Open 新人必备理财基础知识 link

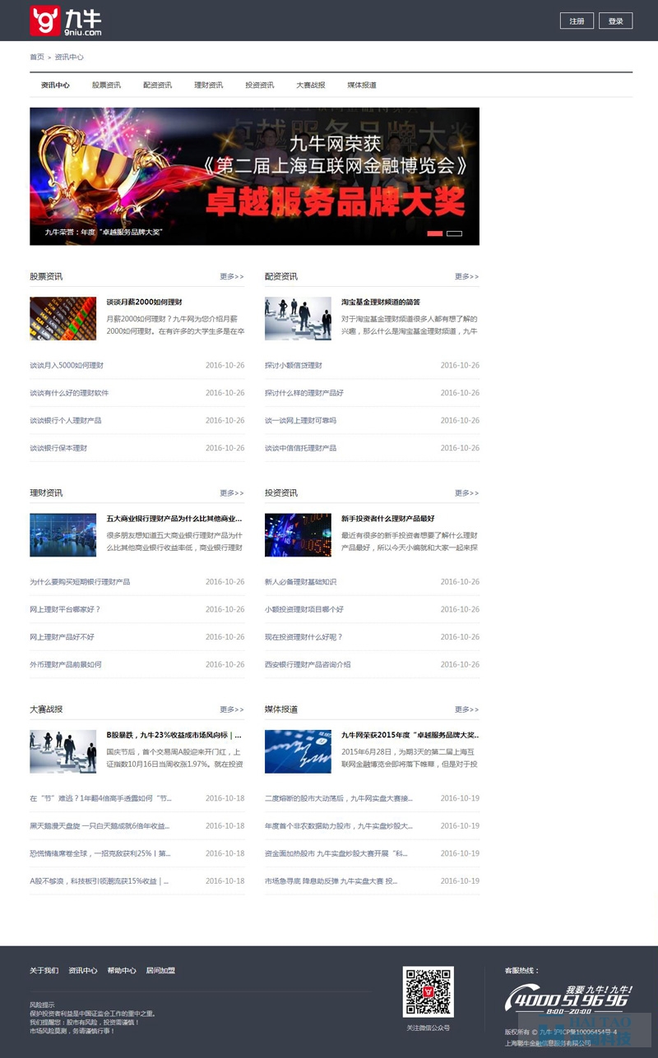(x=301, y=582)
